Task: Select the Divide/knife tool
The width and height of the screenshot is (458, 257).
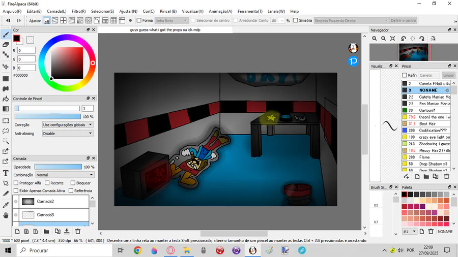Action: click(6, 194)
